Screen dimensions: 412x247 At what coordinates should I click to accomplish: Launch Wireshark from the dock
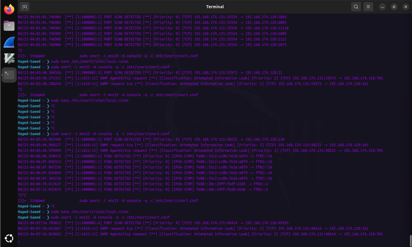click(x=9, y=42)
